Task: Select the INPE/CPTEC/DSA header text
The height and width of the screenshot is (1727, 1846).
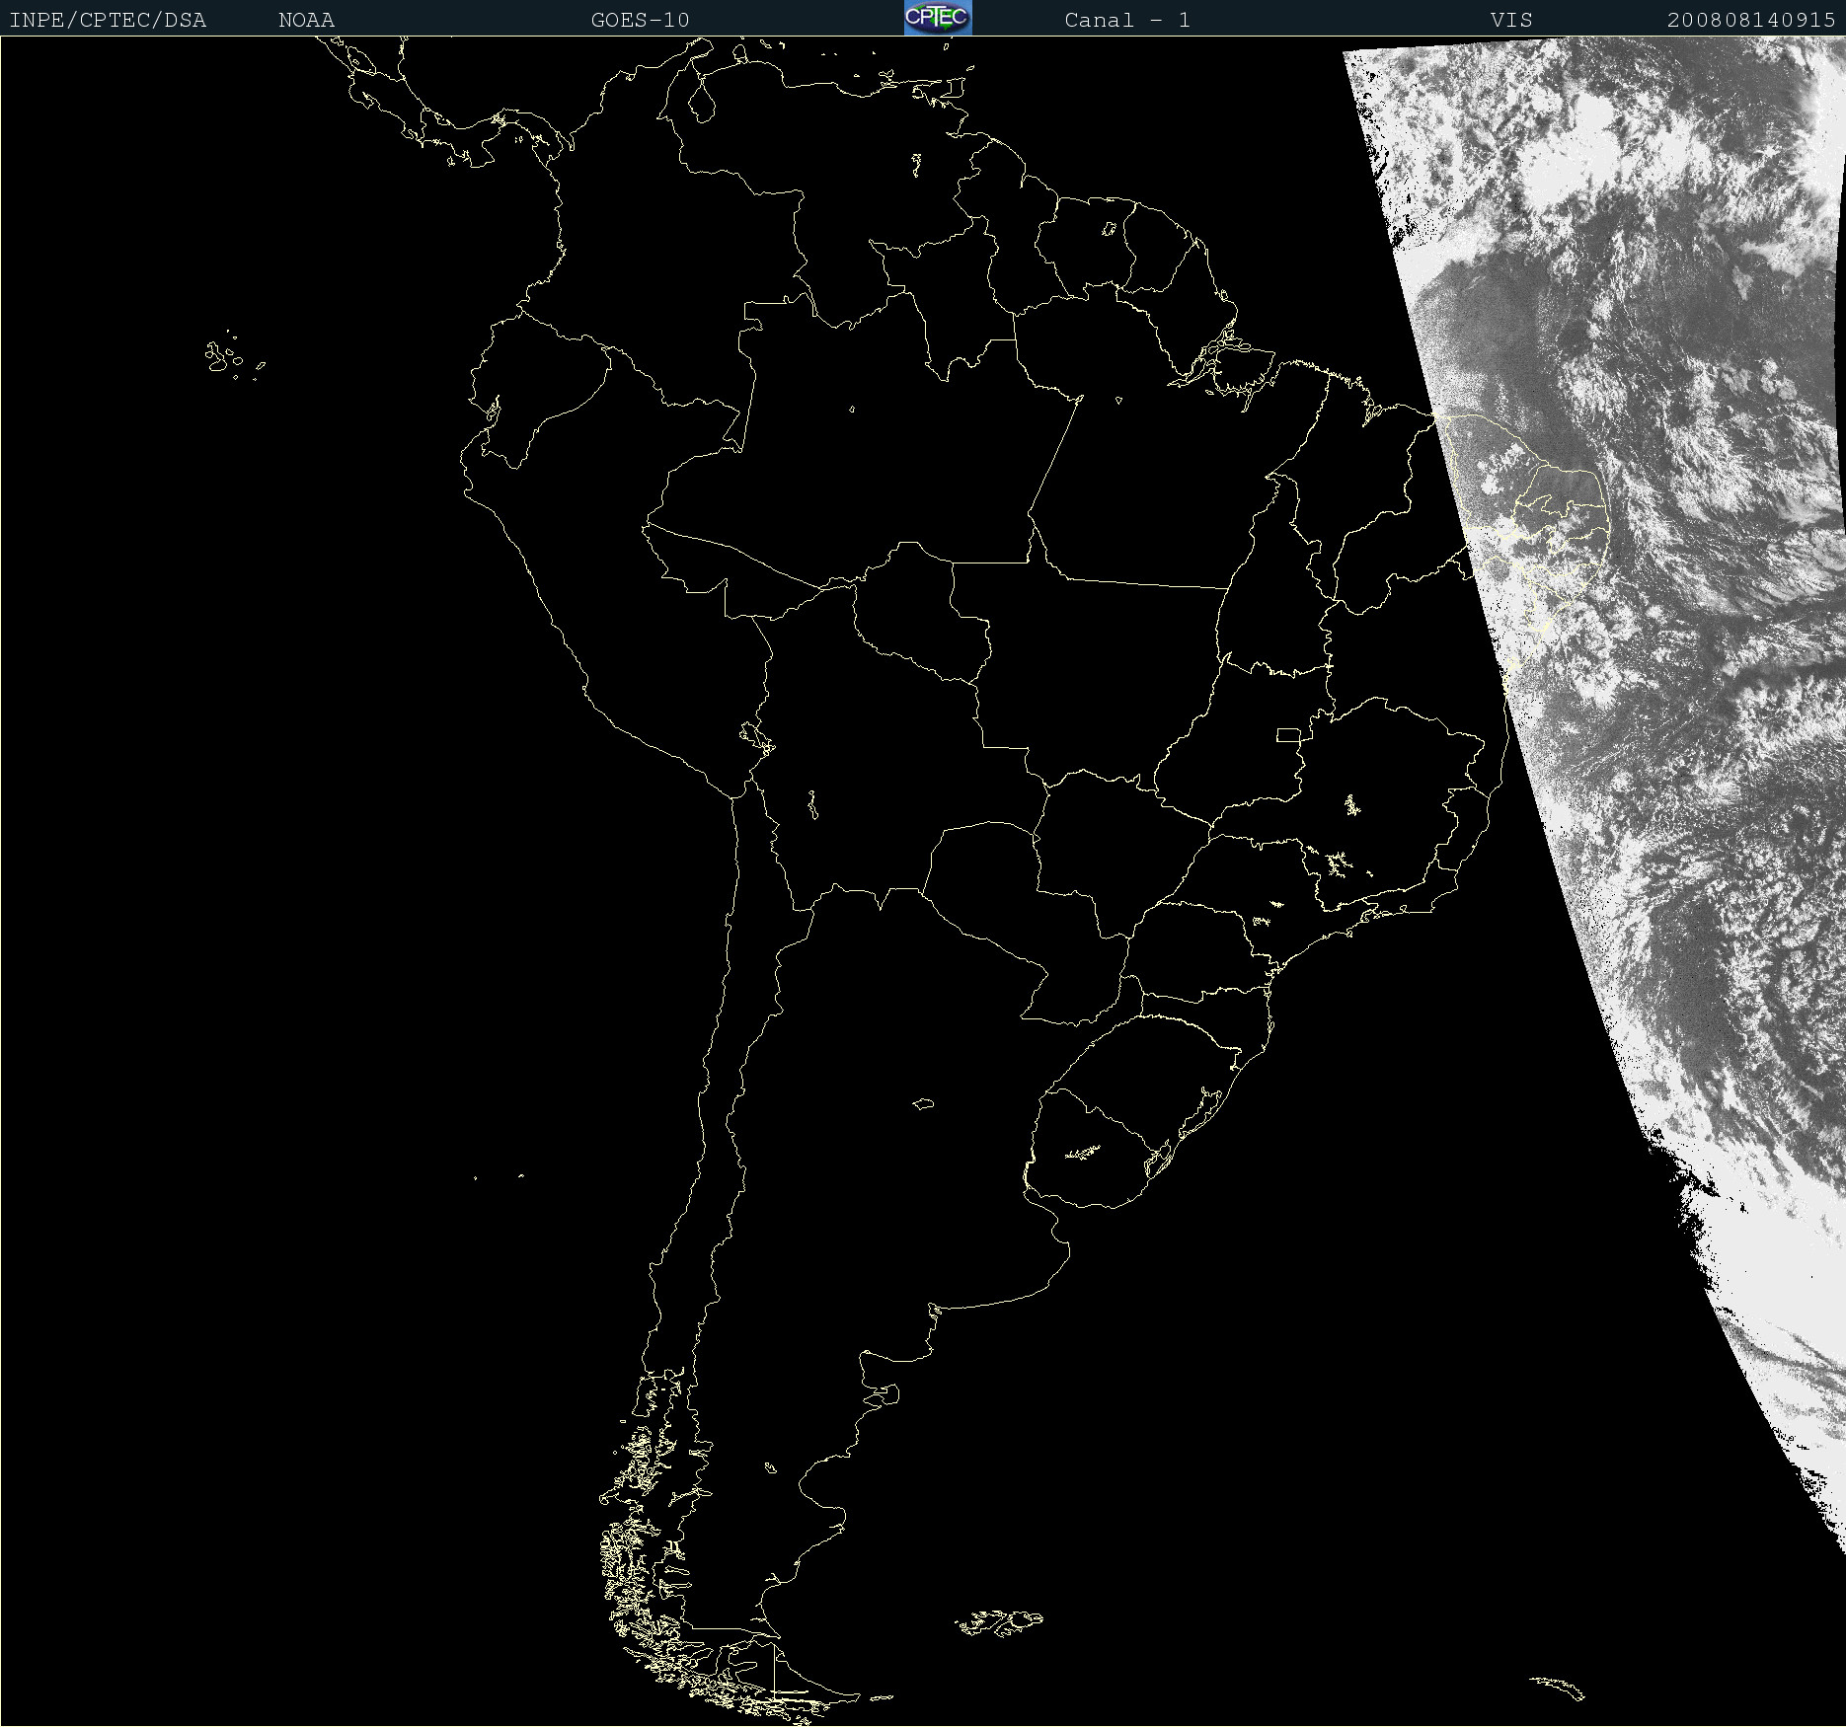Action: click(x=108, y=20)
